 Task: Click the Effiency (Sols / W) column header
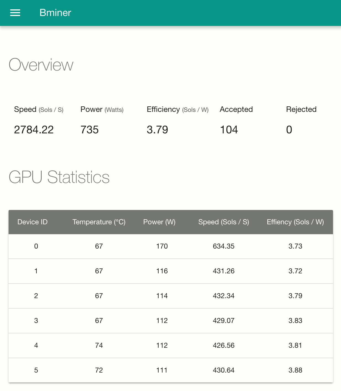click(295, 222)
